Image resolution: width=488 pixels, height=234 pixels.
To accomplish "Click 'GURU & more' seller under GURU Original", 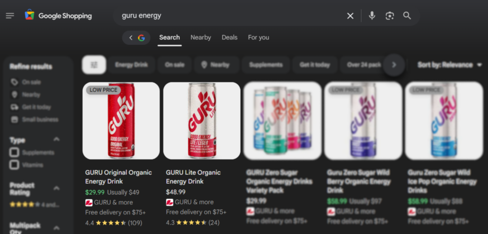I will point(109,202).
